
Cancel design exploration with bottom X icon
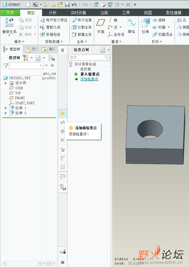(x=63, y=262)
